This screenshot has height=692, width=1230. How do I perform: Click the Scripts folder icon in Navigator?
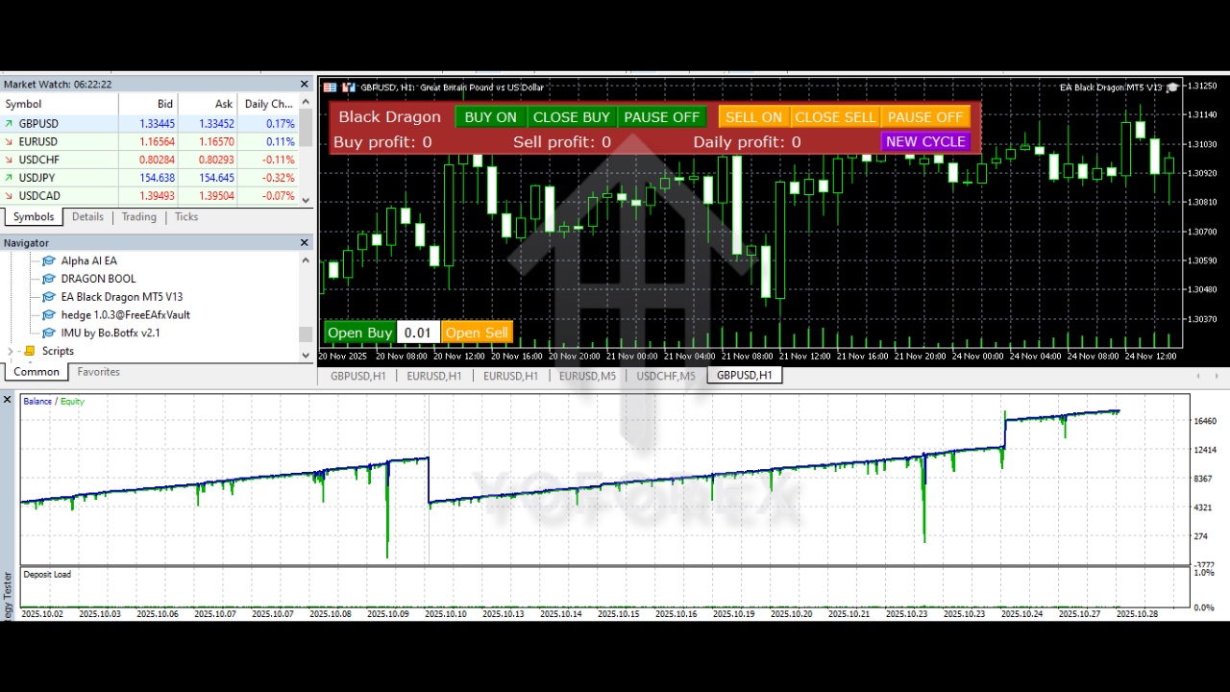30,351
